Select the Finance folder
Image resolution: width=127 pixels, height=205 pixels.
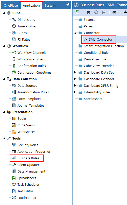[89, 20]
